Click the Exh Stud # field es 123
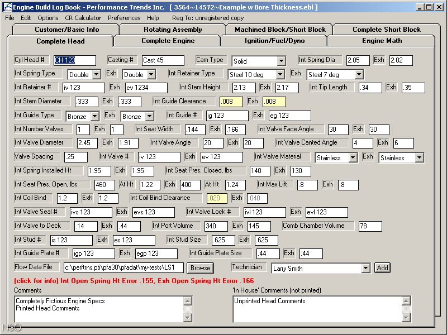Viewport: 447px width, 335px height. coord(134,240)
